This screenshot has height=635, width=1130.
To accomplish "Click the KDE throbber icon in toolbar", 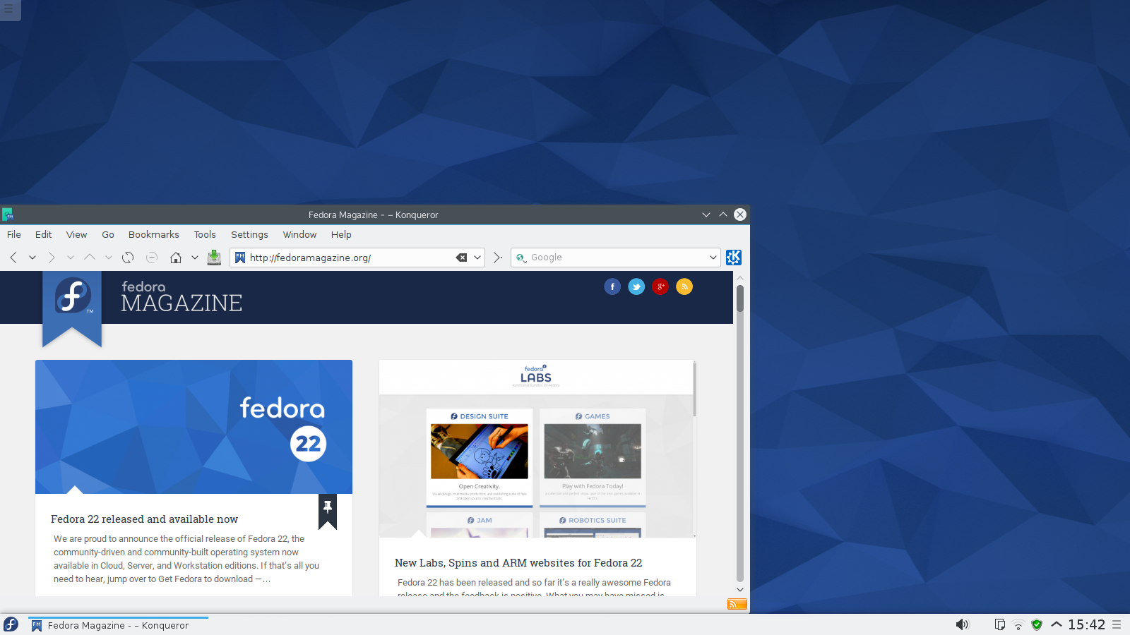I will point(734,258).
